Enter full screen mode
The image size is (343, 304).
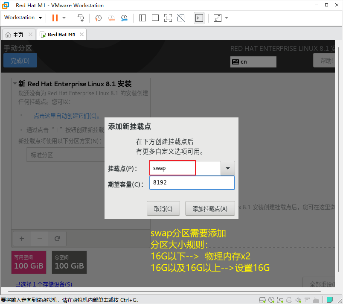point(168,18)
